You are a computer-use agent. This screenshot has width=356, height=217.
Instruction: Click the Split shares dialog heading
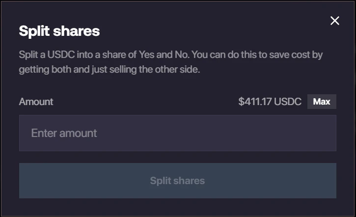pos(59,31)
